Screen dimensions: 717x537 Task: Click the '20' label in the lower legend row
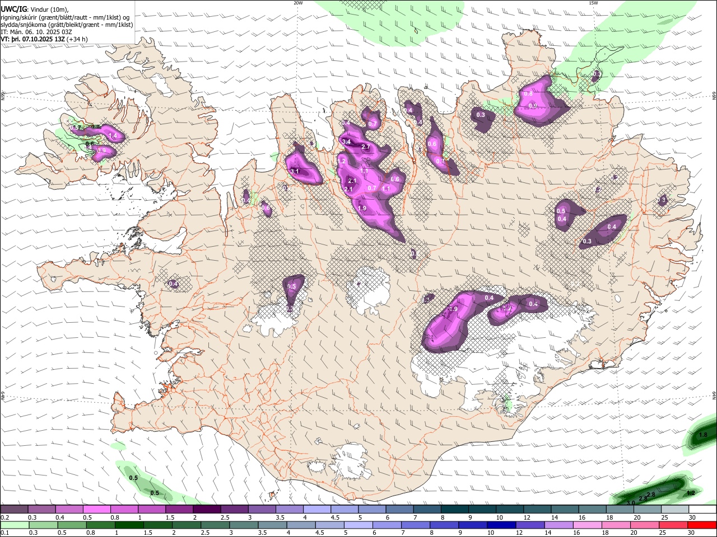(x=635, y=533)
